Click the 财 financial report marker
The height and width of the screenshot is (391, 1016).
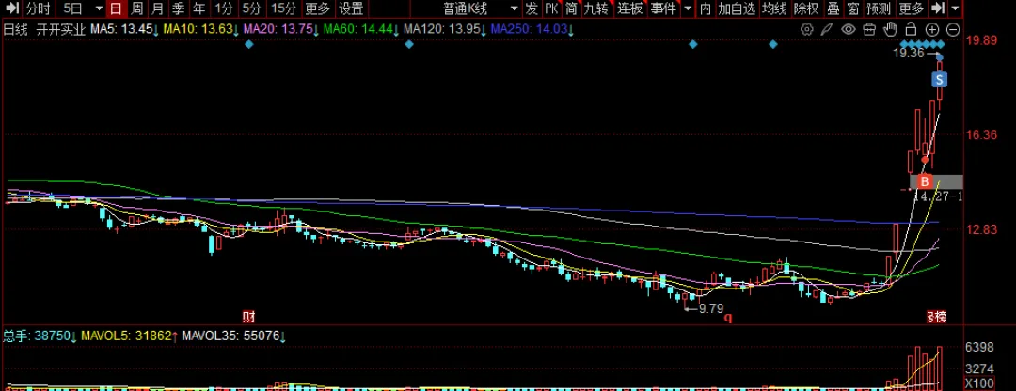click(248, 317)
